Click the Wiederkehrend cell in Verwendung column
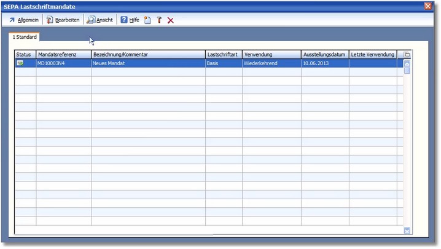Screen dimensions: 441x249 coord(271,63)
